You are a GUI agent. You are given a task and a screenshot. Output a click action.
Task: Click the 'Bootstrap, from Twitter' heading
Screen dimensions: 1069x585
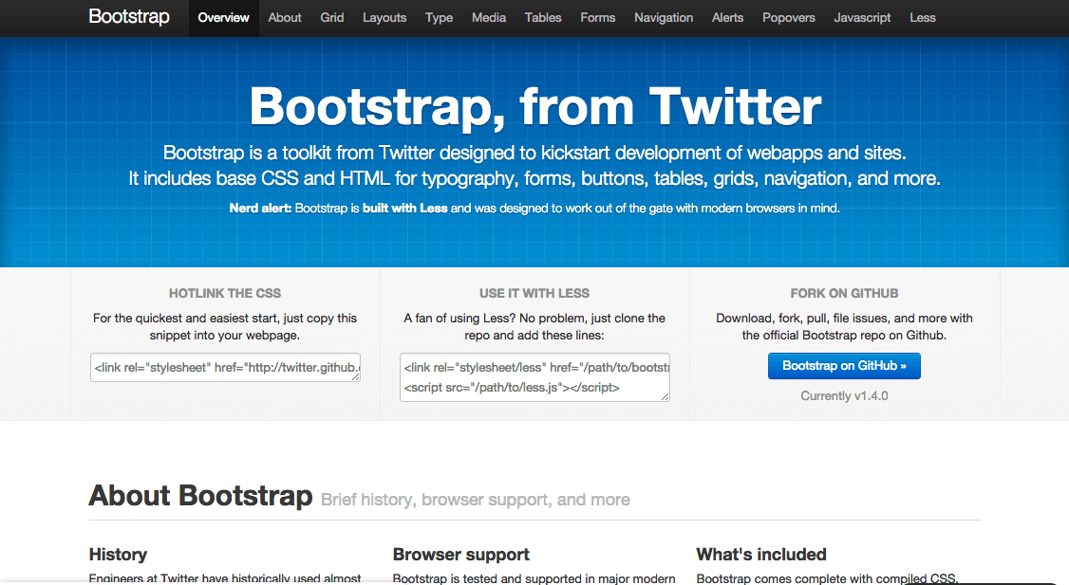tap(535, 107)
